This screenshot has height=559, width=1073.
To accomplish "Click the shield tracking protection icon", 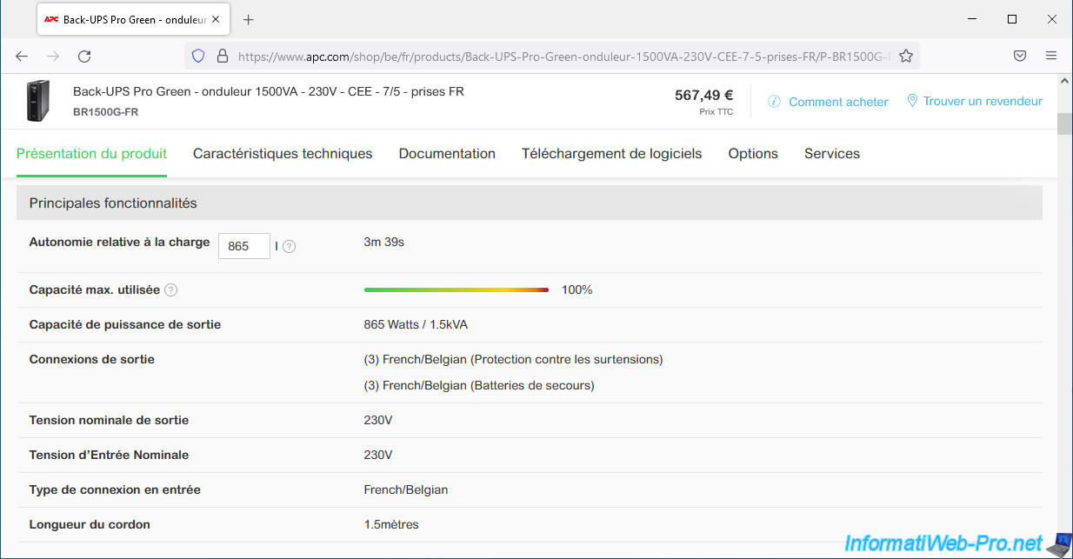I will [x=198, y=56].
